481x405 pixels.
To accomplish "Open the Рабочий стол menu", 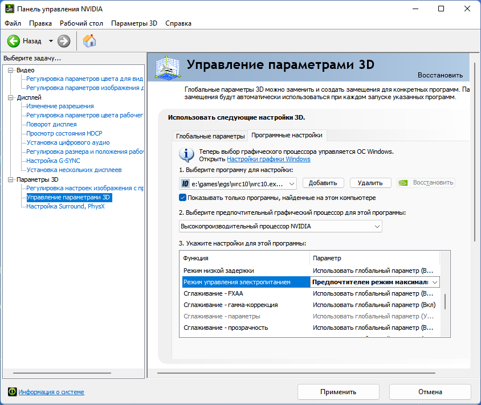I will (81, 23).
